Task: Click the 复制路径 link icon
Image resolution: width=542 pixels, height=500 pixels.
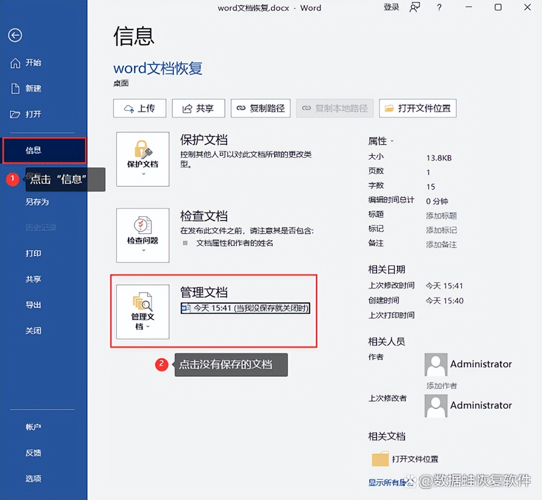Action: coord(241,108)
